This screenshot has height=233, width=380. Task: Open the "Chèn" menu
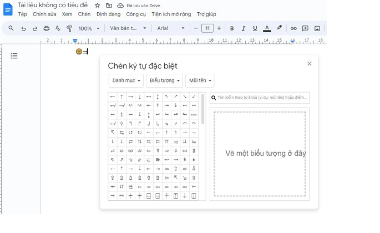(84, 14)
